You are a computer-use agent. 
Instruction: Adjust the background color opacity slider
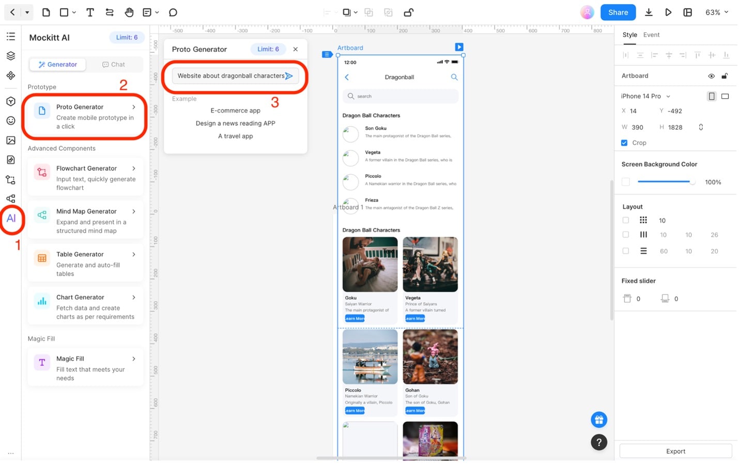(x=667, y=182)
